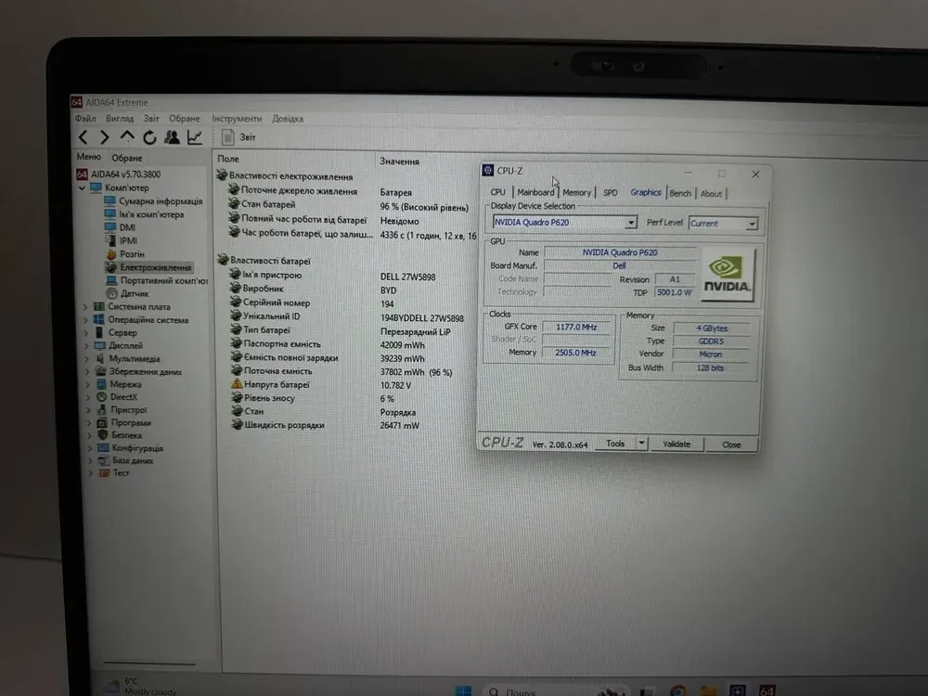Select Сумарна інформація in the tree

161,201
